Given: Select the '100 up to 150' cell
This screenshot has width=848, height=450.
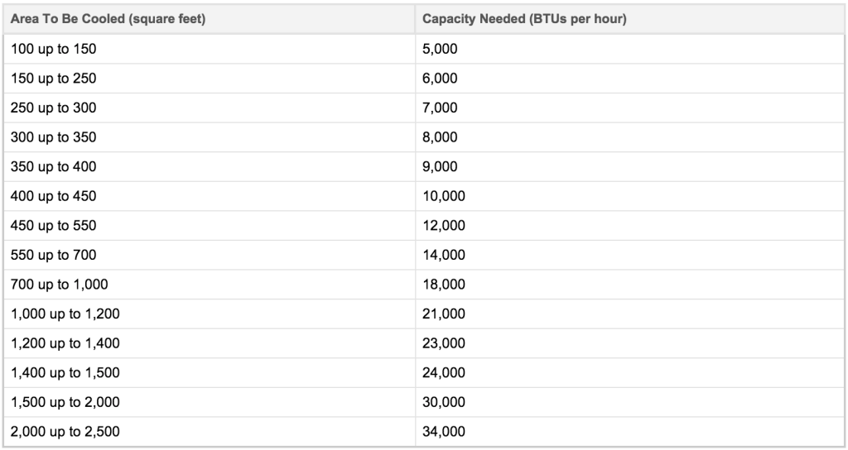Looking at the screenshot, I should pyautogui.click(x=54, y=49).
